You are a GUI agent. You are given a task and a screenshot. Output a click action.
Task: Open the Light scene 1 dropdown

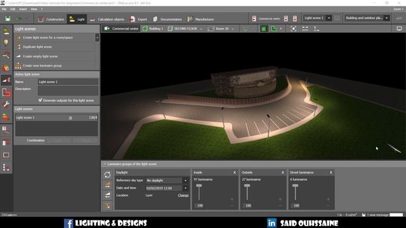click(x=329, y=18)
